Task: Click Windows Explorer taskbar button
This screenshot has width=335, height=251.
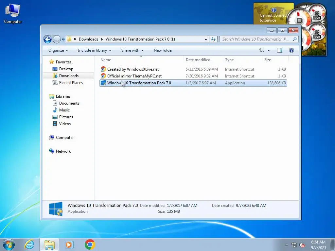Action: (49, 244)
